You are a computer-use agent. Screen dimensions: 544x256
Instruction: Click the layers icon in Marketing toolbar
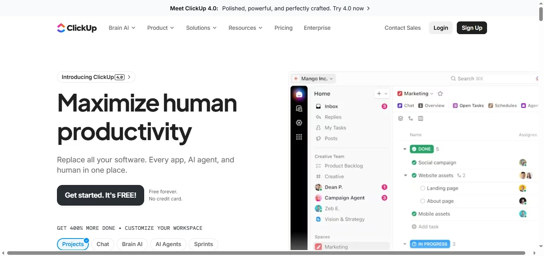401,118
